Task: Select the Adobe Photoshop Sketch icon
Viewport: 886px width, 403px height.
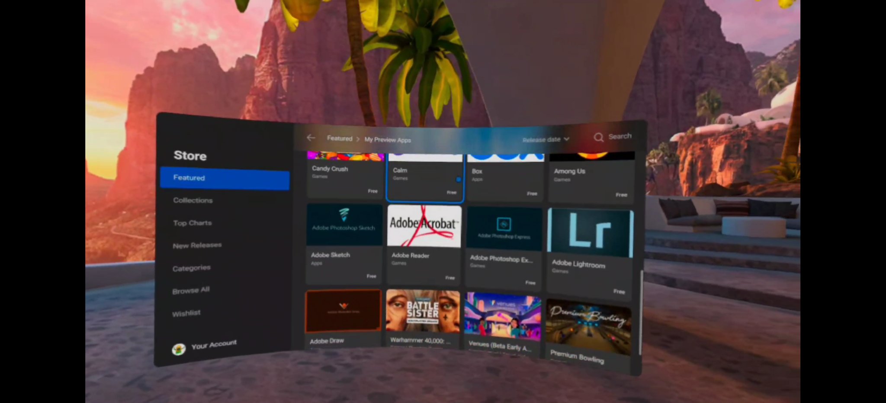Action: coord(344,224)
